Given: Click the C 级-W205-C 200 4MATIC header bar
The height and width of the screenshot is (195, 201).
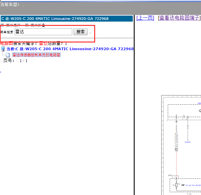Looking at the screenshot, I should point(67,19).
